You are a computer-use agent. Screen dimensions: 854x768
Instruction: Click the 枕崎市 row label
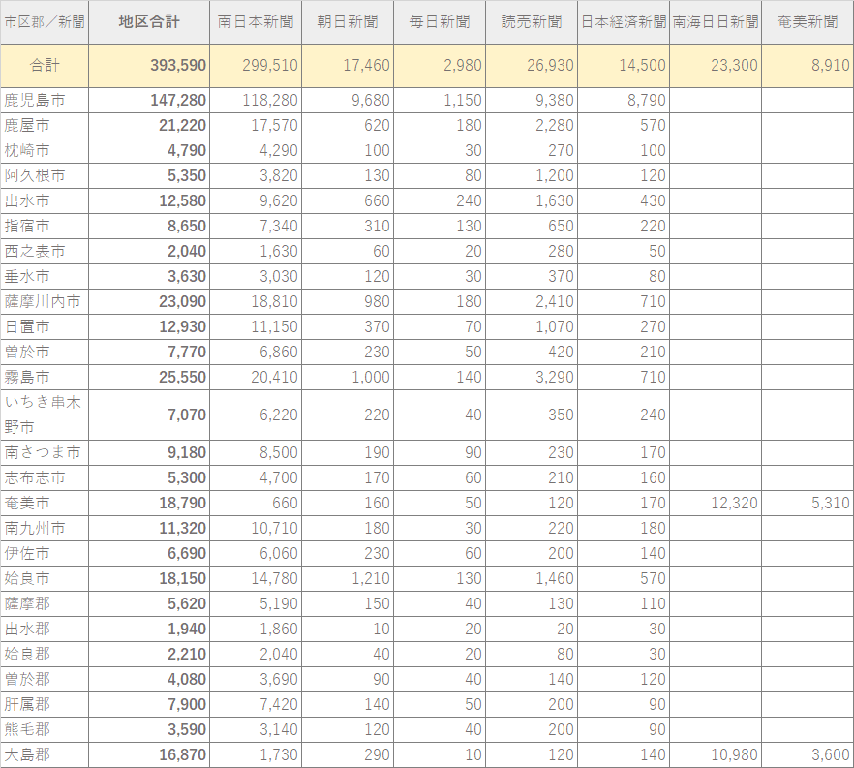pyautogui.click(x=27, y=150)
